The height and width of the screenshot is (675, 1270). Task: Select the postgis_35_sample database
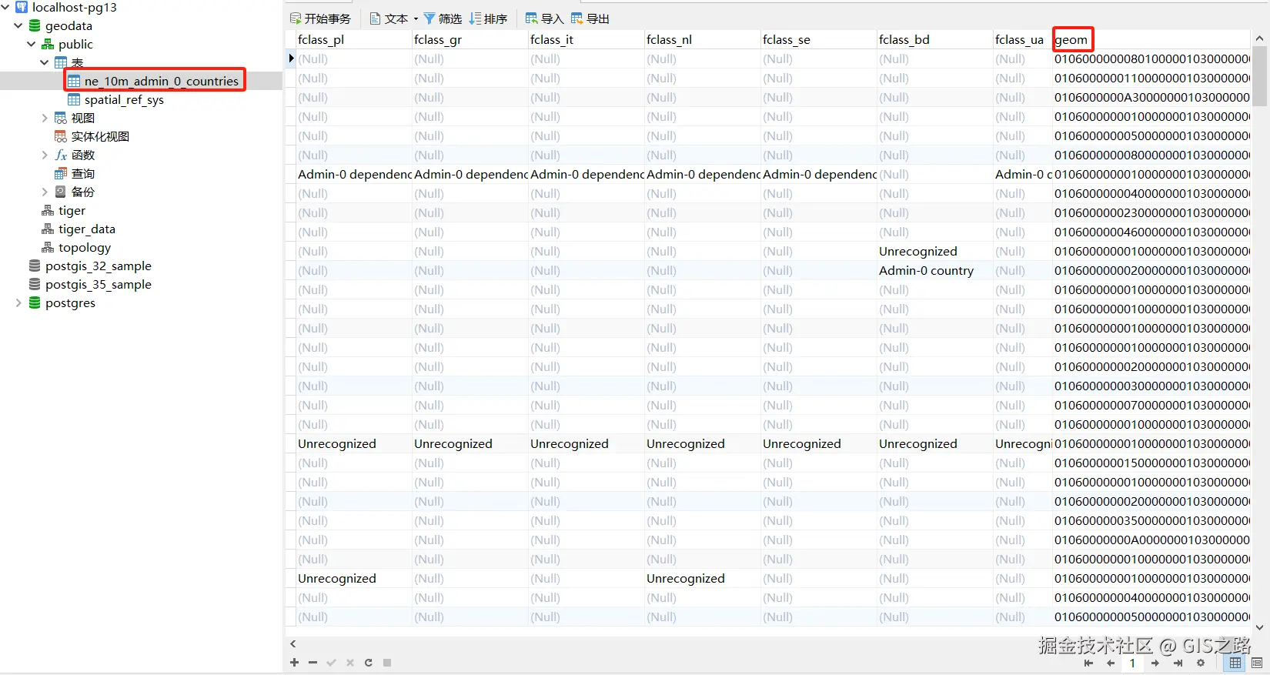[x=98, y=284]
